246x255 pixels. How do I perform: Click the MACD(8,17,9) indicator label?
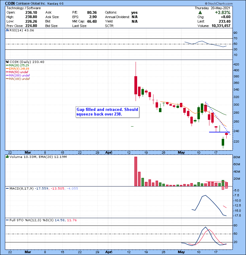[x=22, y=188]
